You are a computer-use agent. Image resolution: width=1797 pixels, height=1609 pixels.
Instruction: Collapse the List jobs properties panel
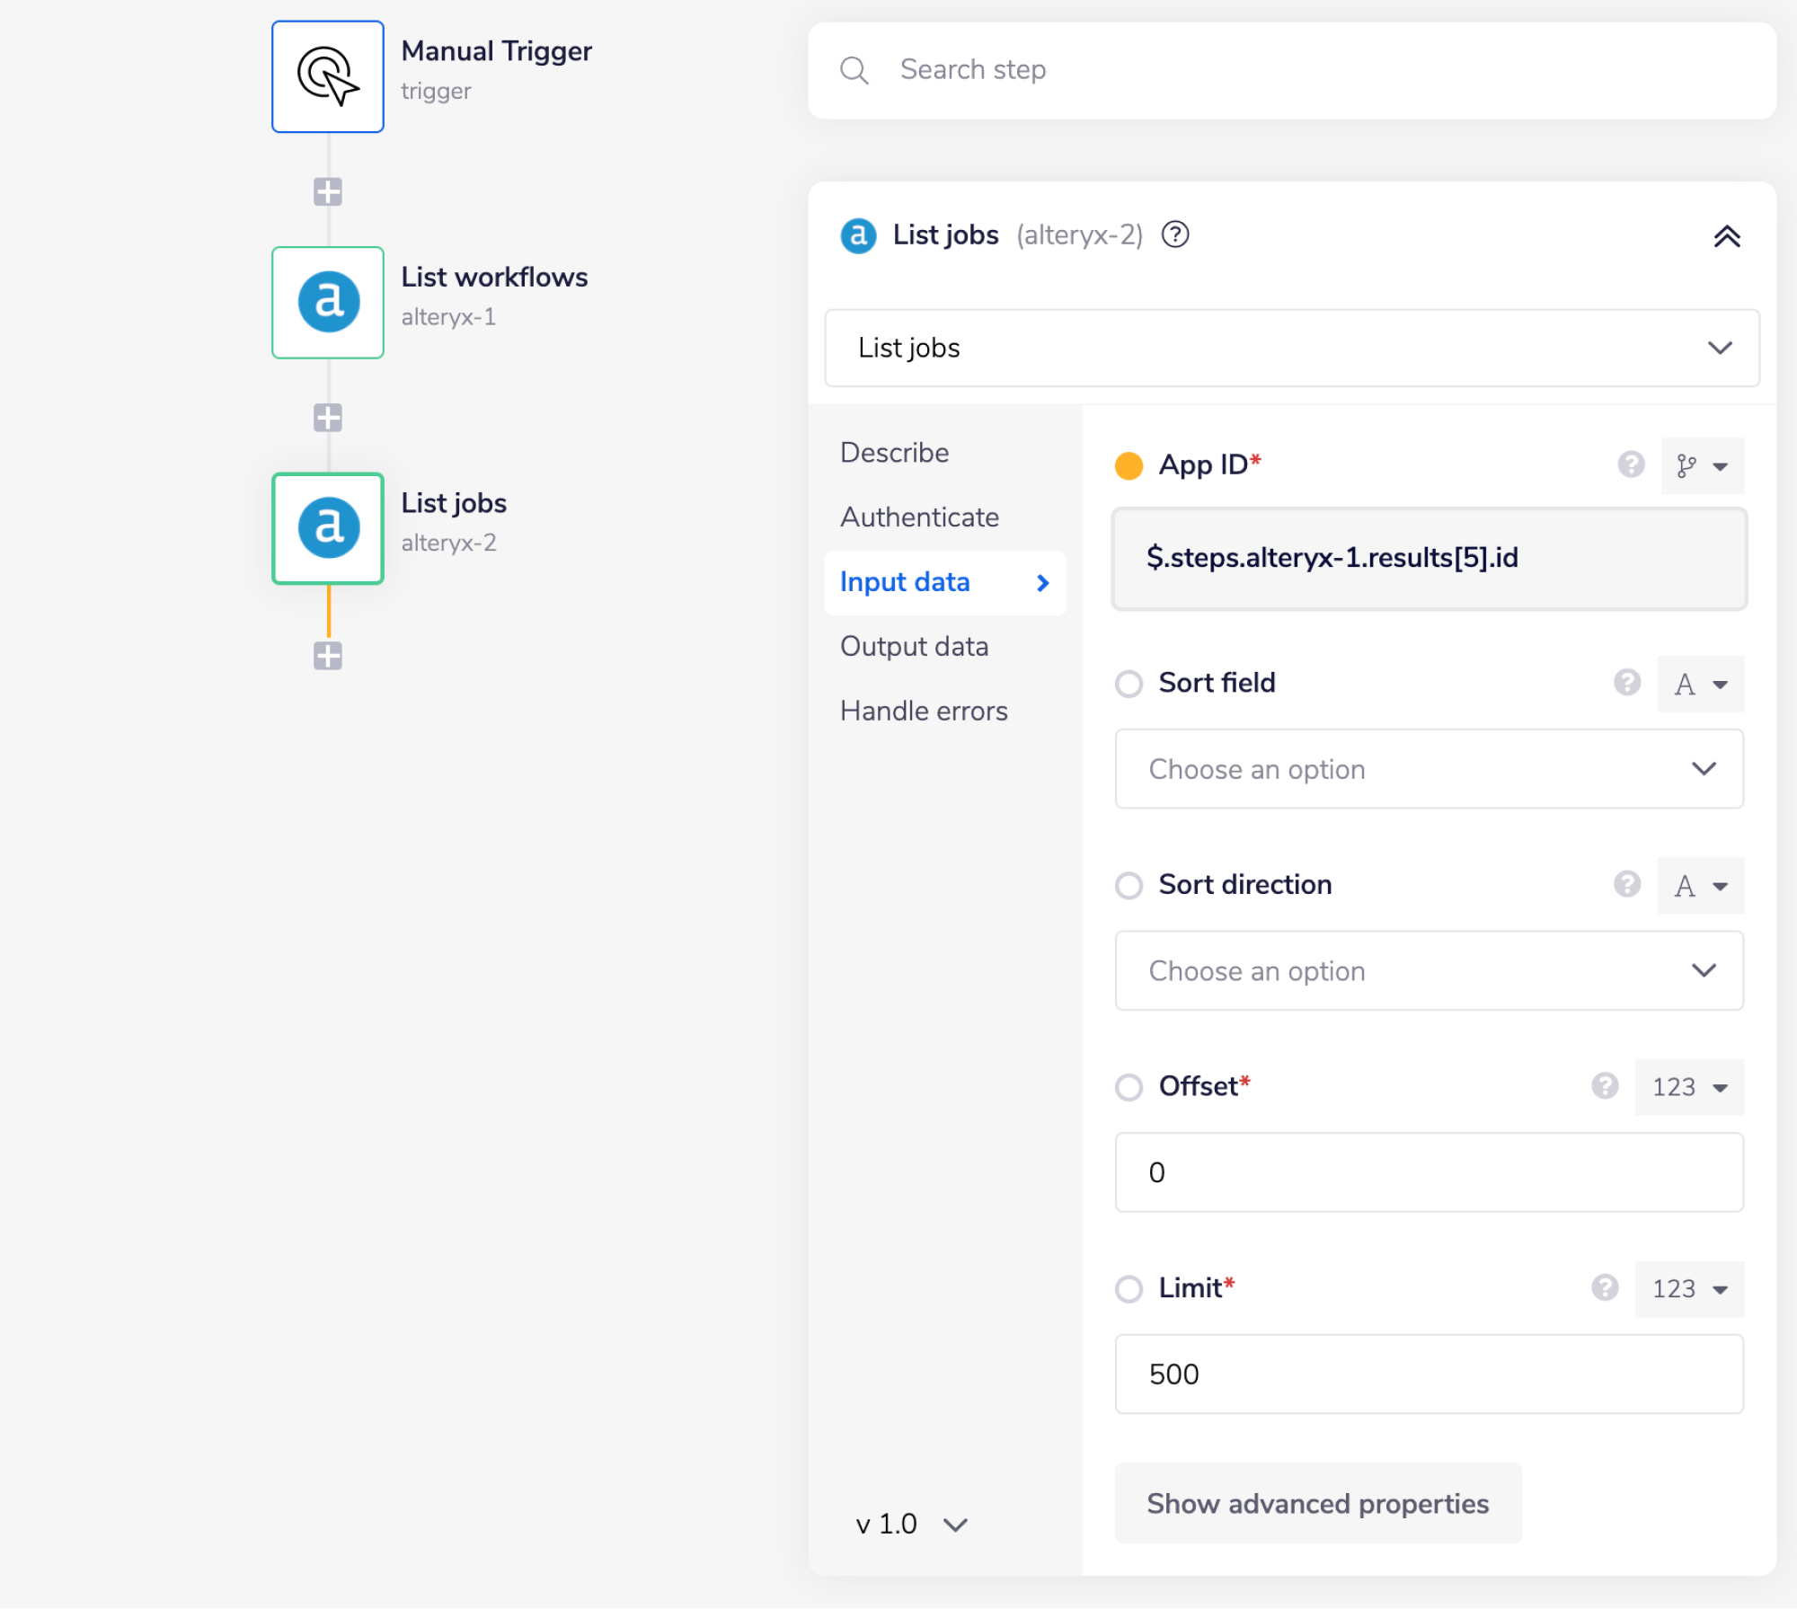click(x=1726, y=236)
